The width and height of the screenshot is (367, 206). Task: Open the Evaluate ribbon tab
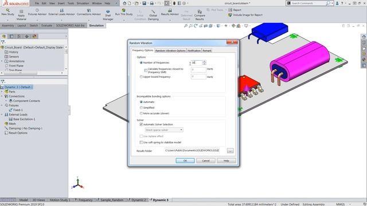point(47,25)
